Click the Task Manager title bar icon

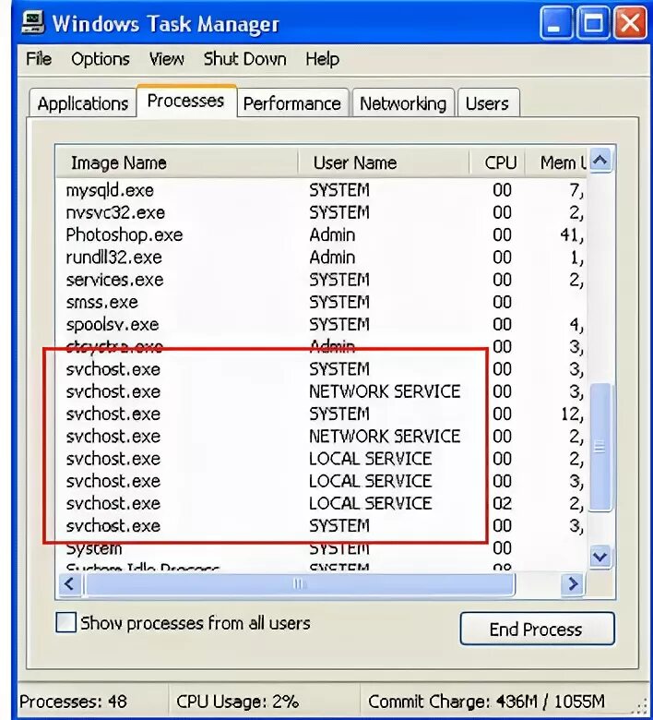[x=33, y=22]
